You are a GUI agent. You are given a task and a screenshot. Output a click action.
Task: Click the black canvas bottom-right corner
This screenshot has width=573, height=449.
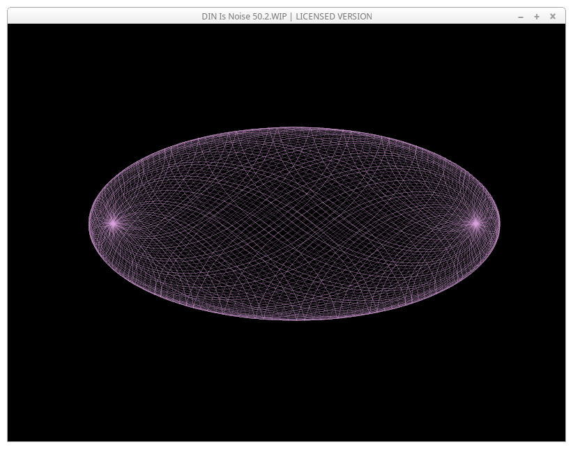[x=558, y=434]
